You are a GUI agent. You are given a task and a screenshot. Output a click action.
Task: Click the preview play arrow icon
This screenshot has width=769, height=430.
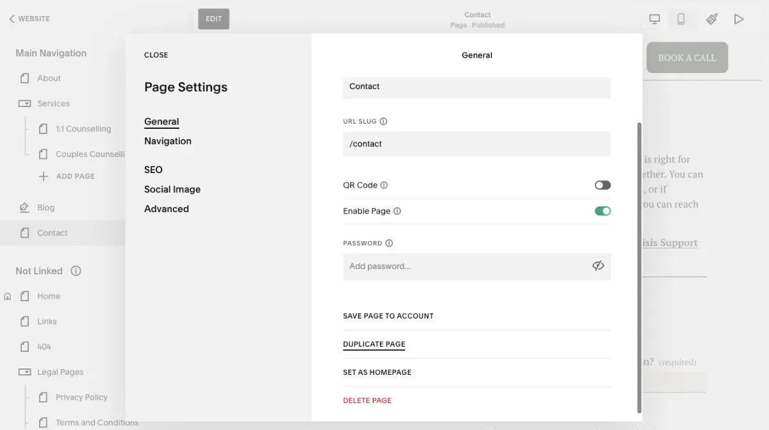739,19
